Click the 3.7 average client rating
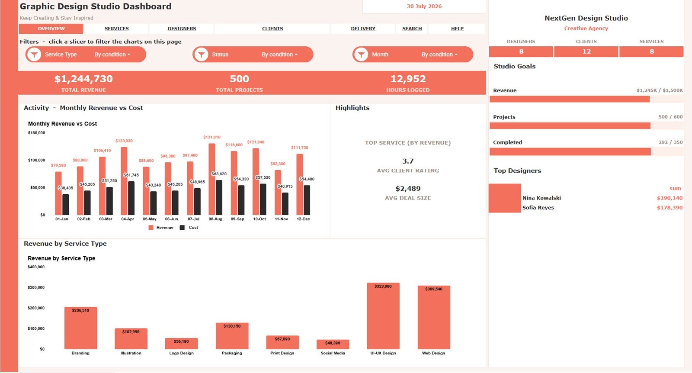This screenshot has width=692, height=373. click(408, 161)
